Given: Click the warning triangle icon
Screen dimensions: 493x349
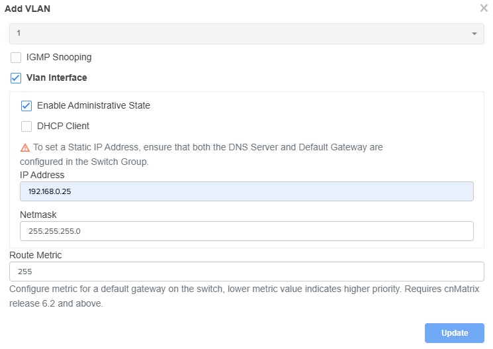Looking at the screenshot, I should (x=25, y=148).
